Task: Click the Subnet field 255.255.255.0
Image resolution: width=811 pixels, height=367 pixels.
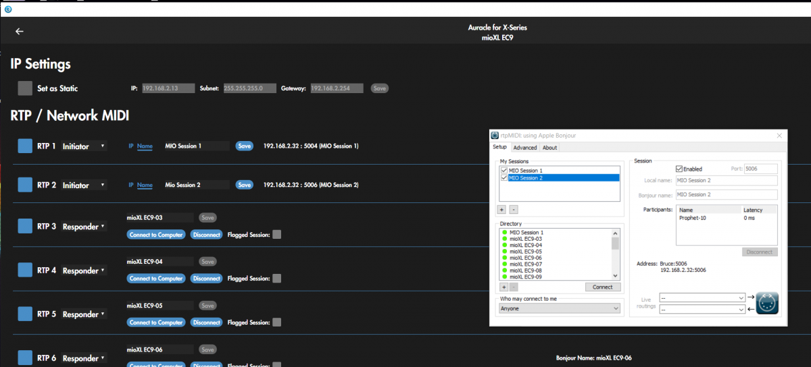Action: coord(249,88)
